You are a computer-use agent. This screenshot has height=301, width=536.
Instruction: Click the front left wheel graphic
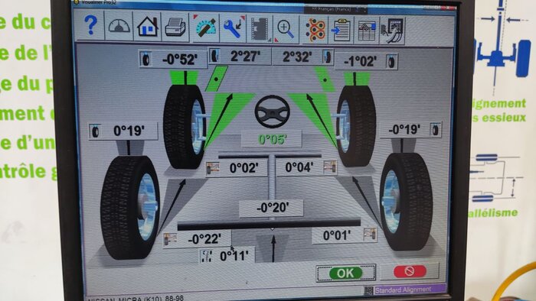click(x=185, y=127)
